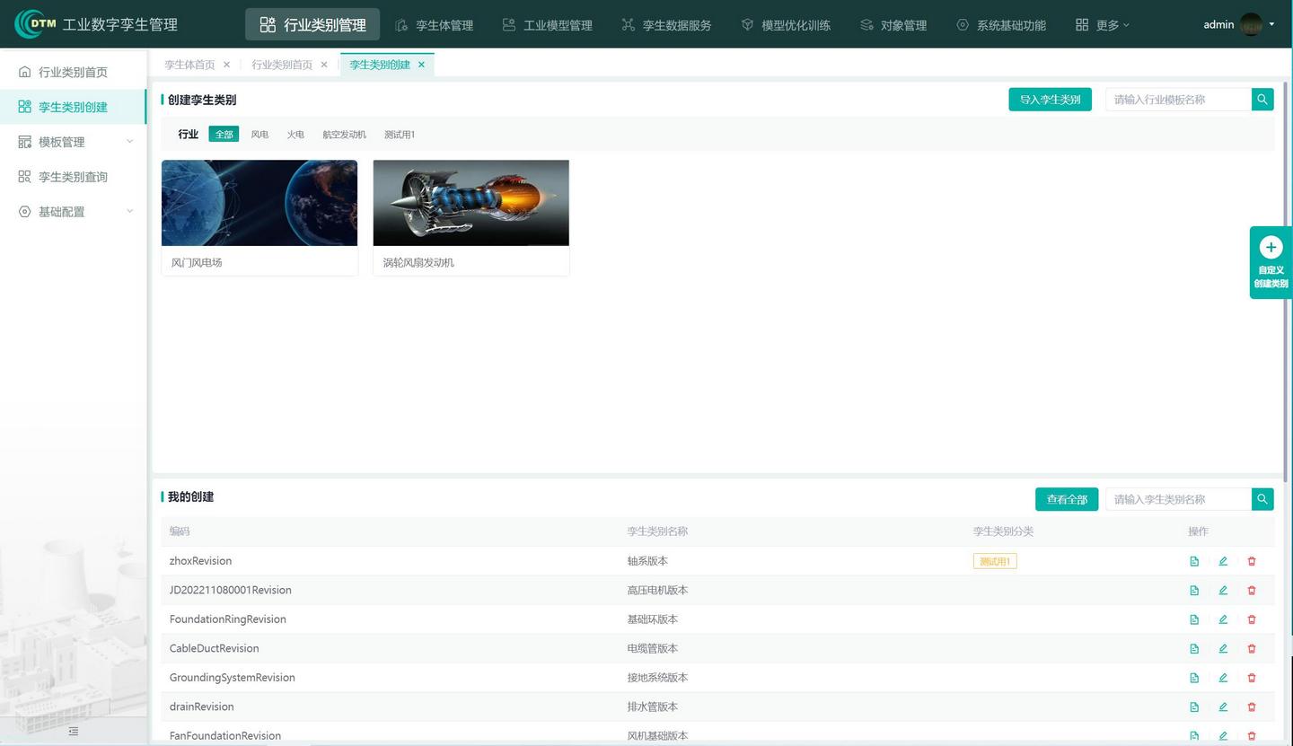Delete the CableDuctRevision row

(x=1252, y=649)
